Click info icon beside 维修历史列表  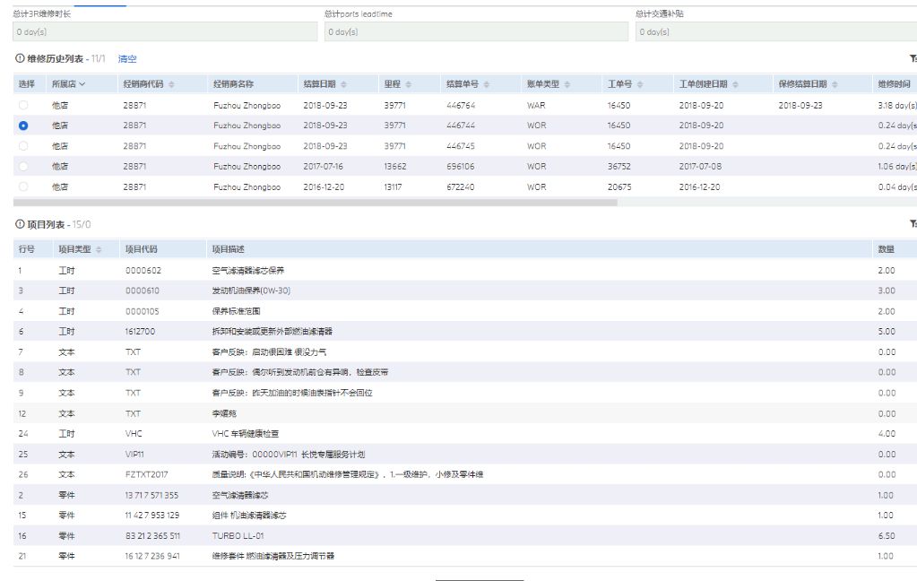pyautogui.click(x=20, y=58)
